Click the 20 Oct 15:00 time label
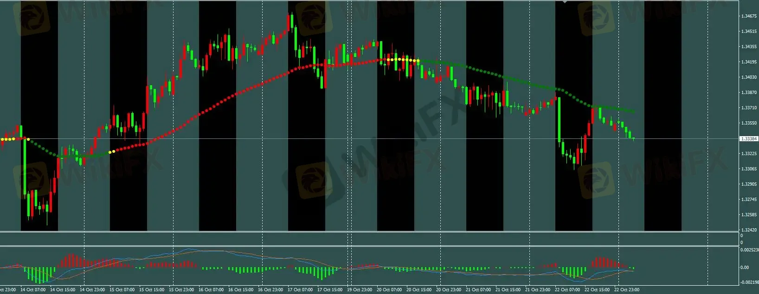Viewport: 759px width, 294px height. pyautogui.click(x=419, y=290)
